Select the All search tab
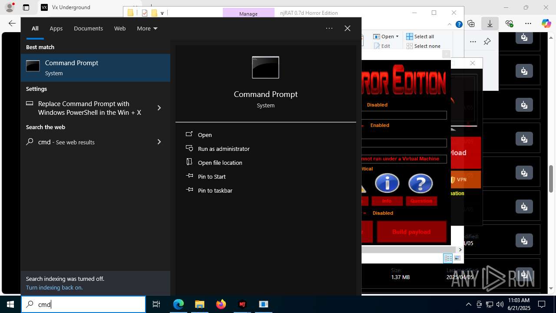 point(35,28)
